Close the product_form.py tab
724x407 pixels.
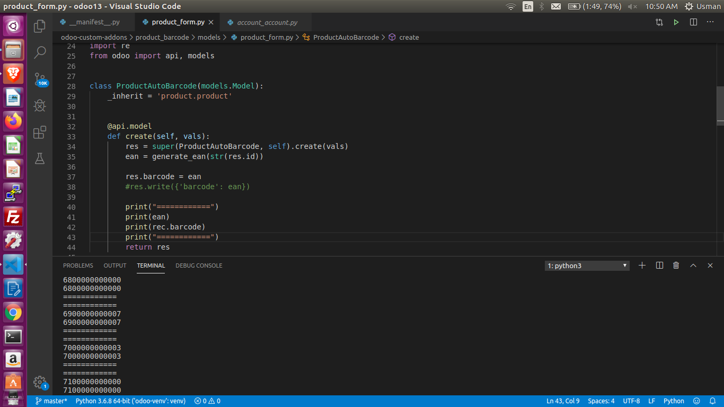pyautogui.click(x=211, y=22)
